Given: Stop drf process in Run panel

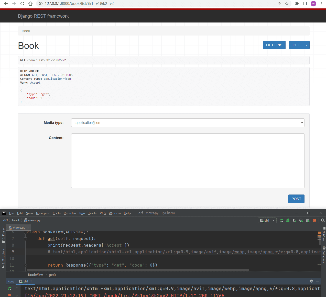Looking at the screenshot, I should 9,295.
